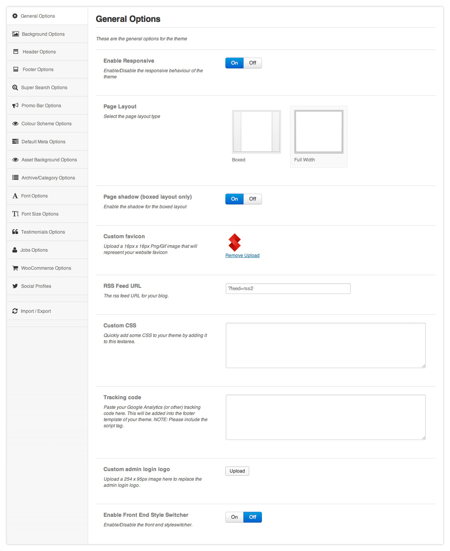Click the Remove Upload link
Image resolution: width=450 pixels, height=551 pixels.
click(x=242, y=256)
